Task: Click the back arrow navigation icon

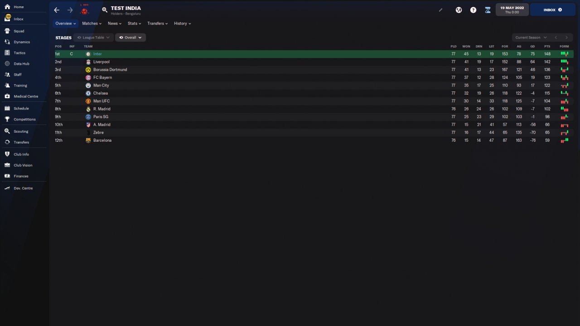Action: point(57,10)
